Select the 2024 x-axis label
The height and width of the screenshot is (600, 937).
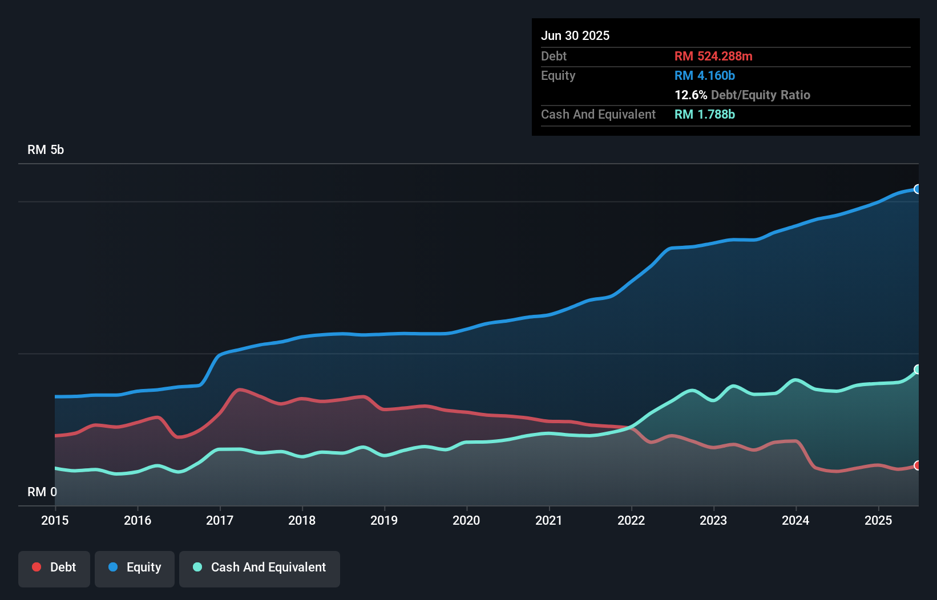coord(795,520)
